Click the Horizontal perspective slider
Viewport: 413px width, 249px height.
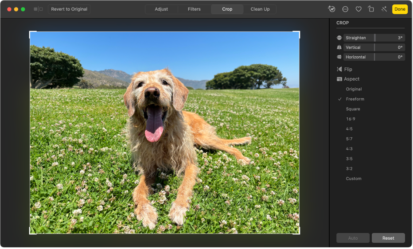[374, 57]
